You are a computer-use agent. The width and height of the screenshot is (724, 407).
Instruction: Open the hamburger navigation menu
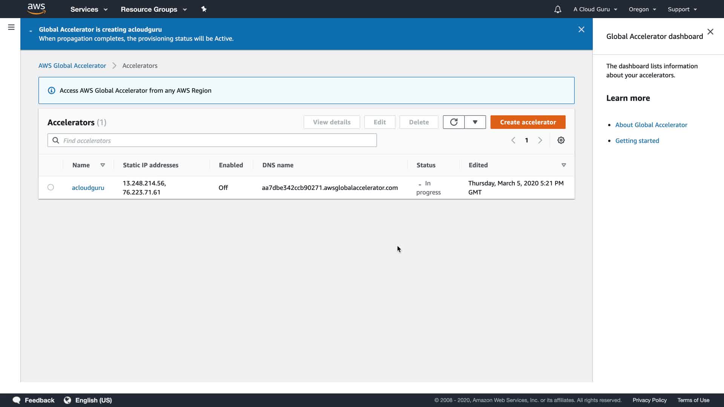pos(11,27)
